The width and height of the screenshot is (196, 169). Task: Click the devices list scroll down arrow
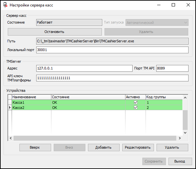click(x=185, y=133)
